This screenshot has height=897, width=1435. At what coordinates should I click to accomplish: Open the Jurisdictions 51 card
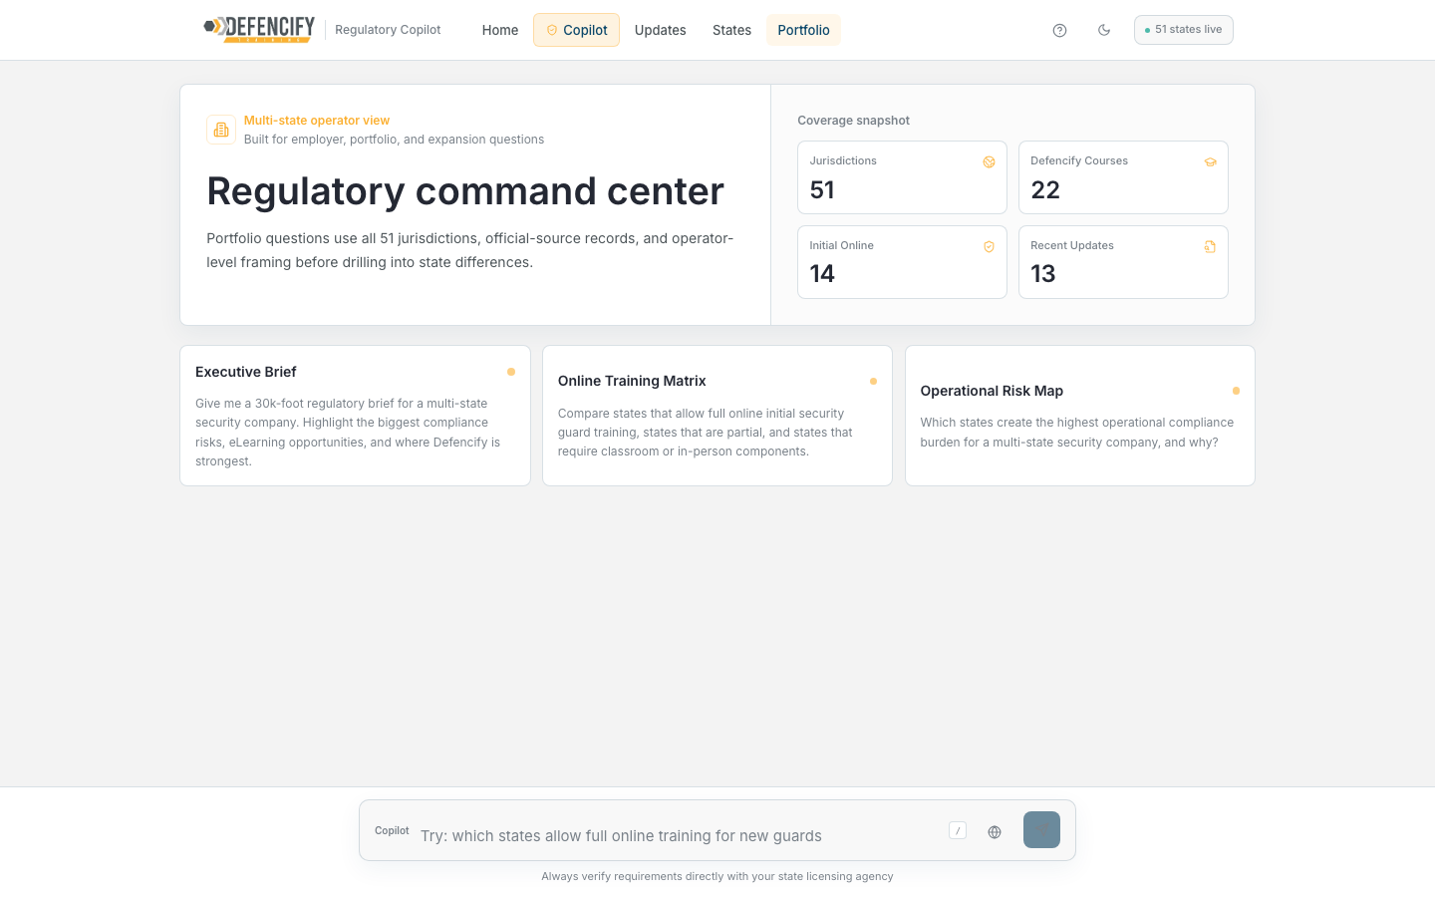[902, 177]
